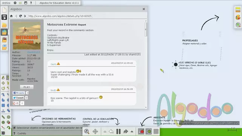Image resolution: width=242 pixels, height=136 pixels.
Task: Open the color palette appearance icon
Action: pyautogui.click(x=238, y=17)
